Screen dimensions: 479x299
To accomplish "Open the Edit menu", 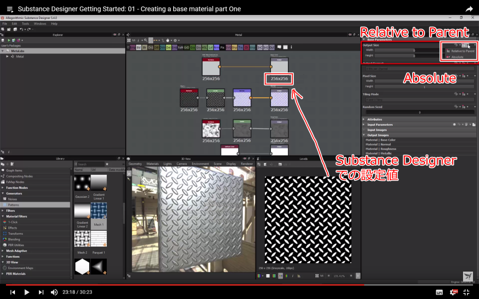I will coord(14,23).
